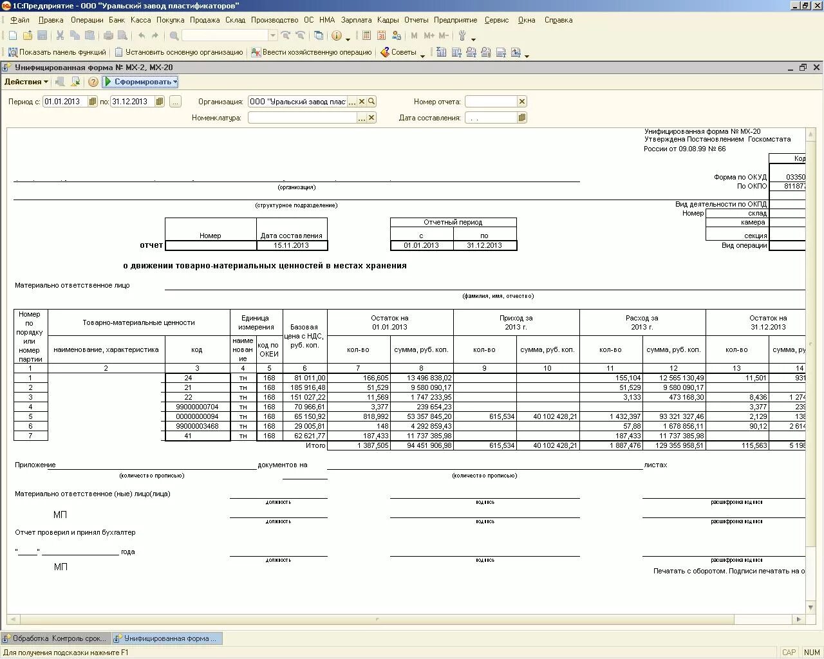Open the Calendar icon

click(x=382, y=35)
